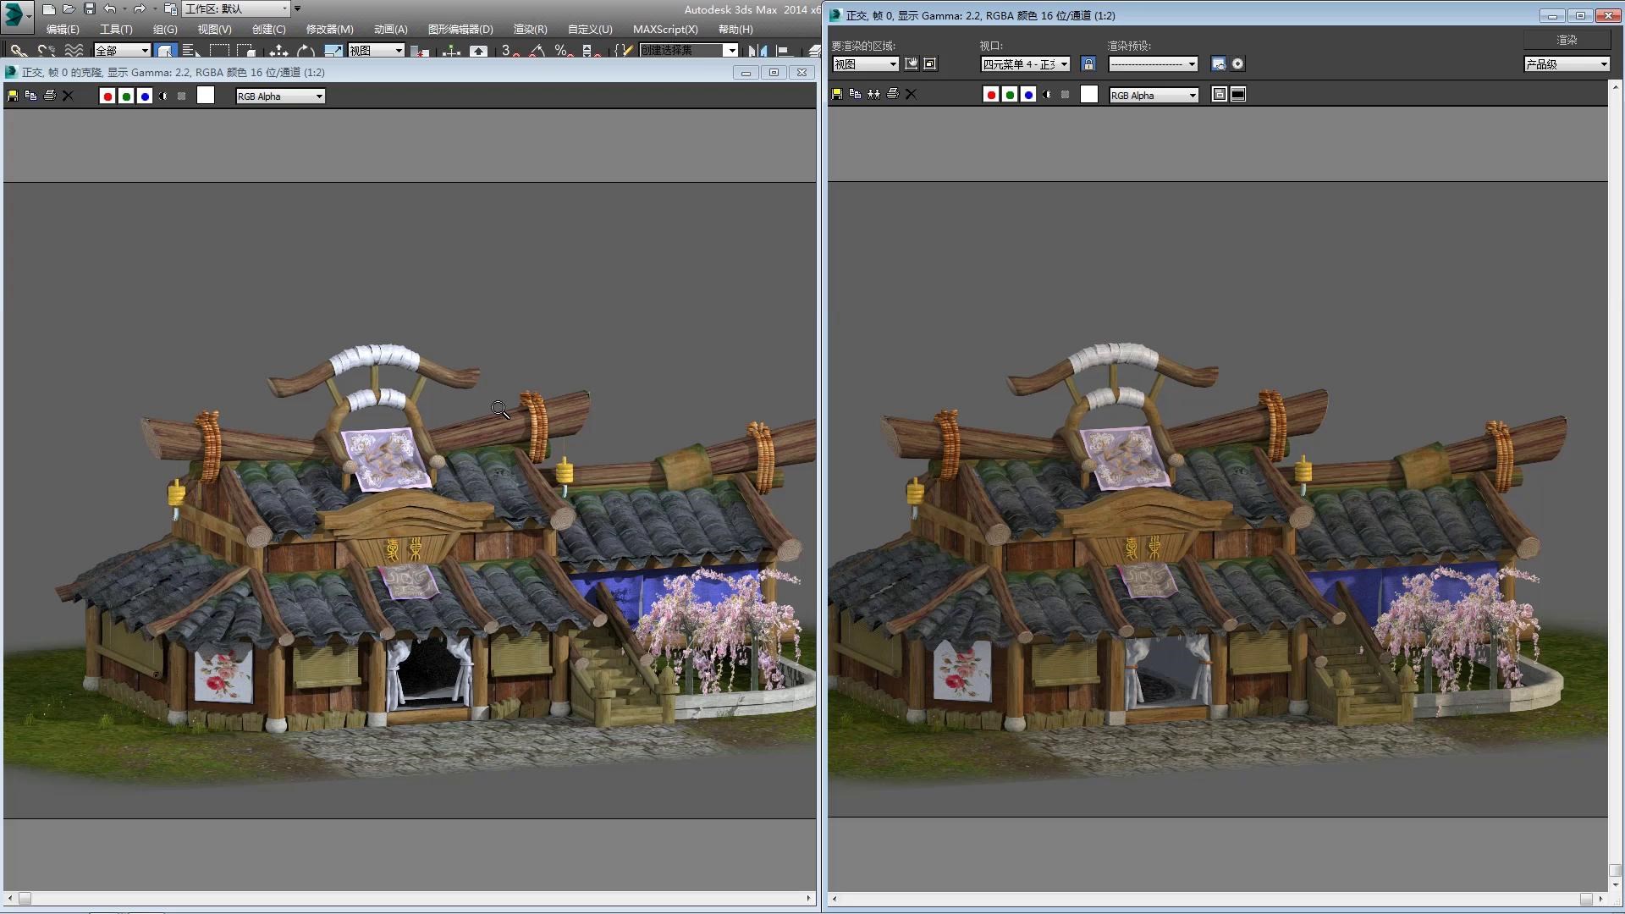The image size is (1625, 914).
Task: Open the 修改器(M) menu
Action: point(329,30)
